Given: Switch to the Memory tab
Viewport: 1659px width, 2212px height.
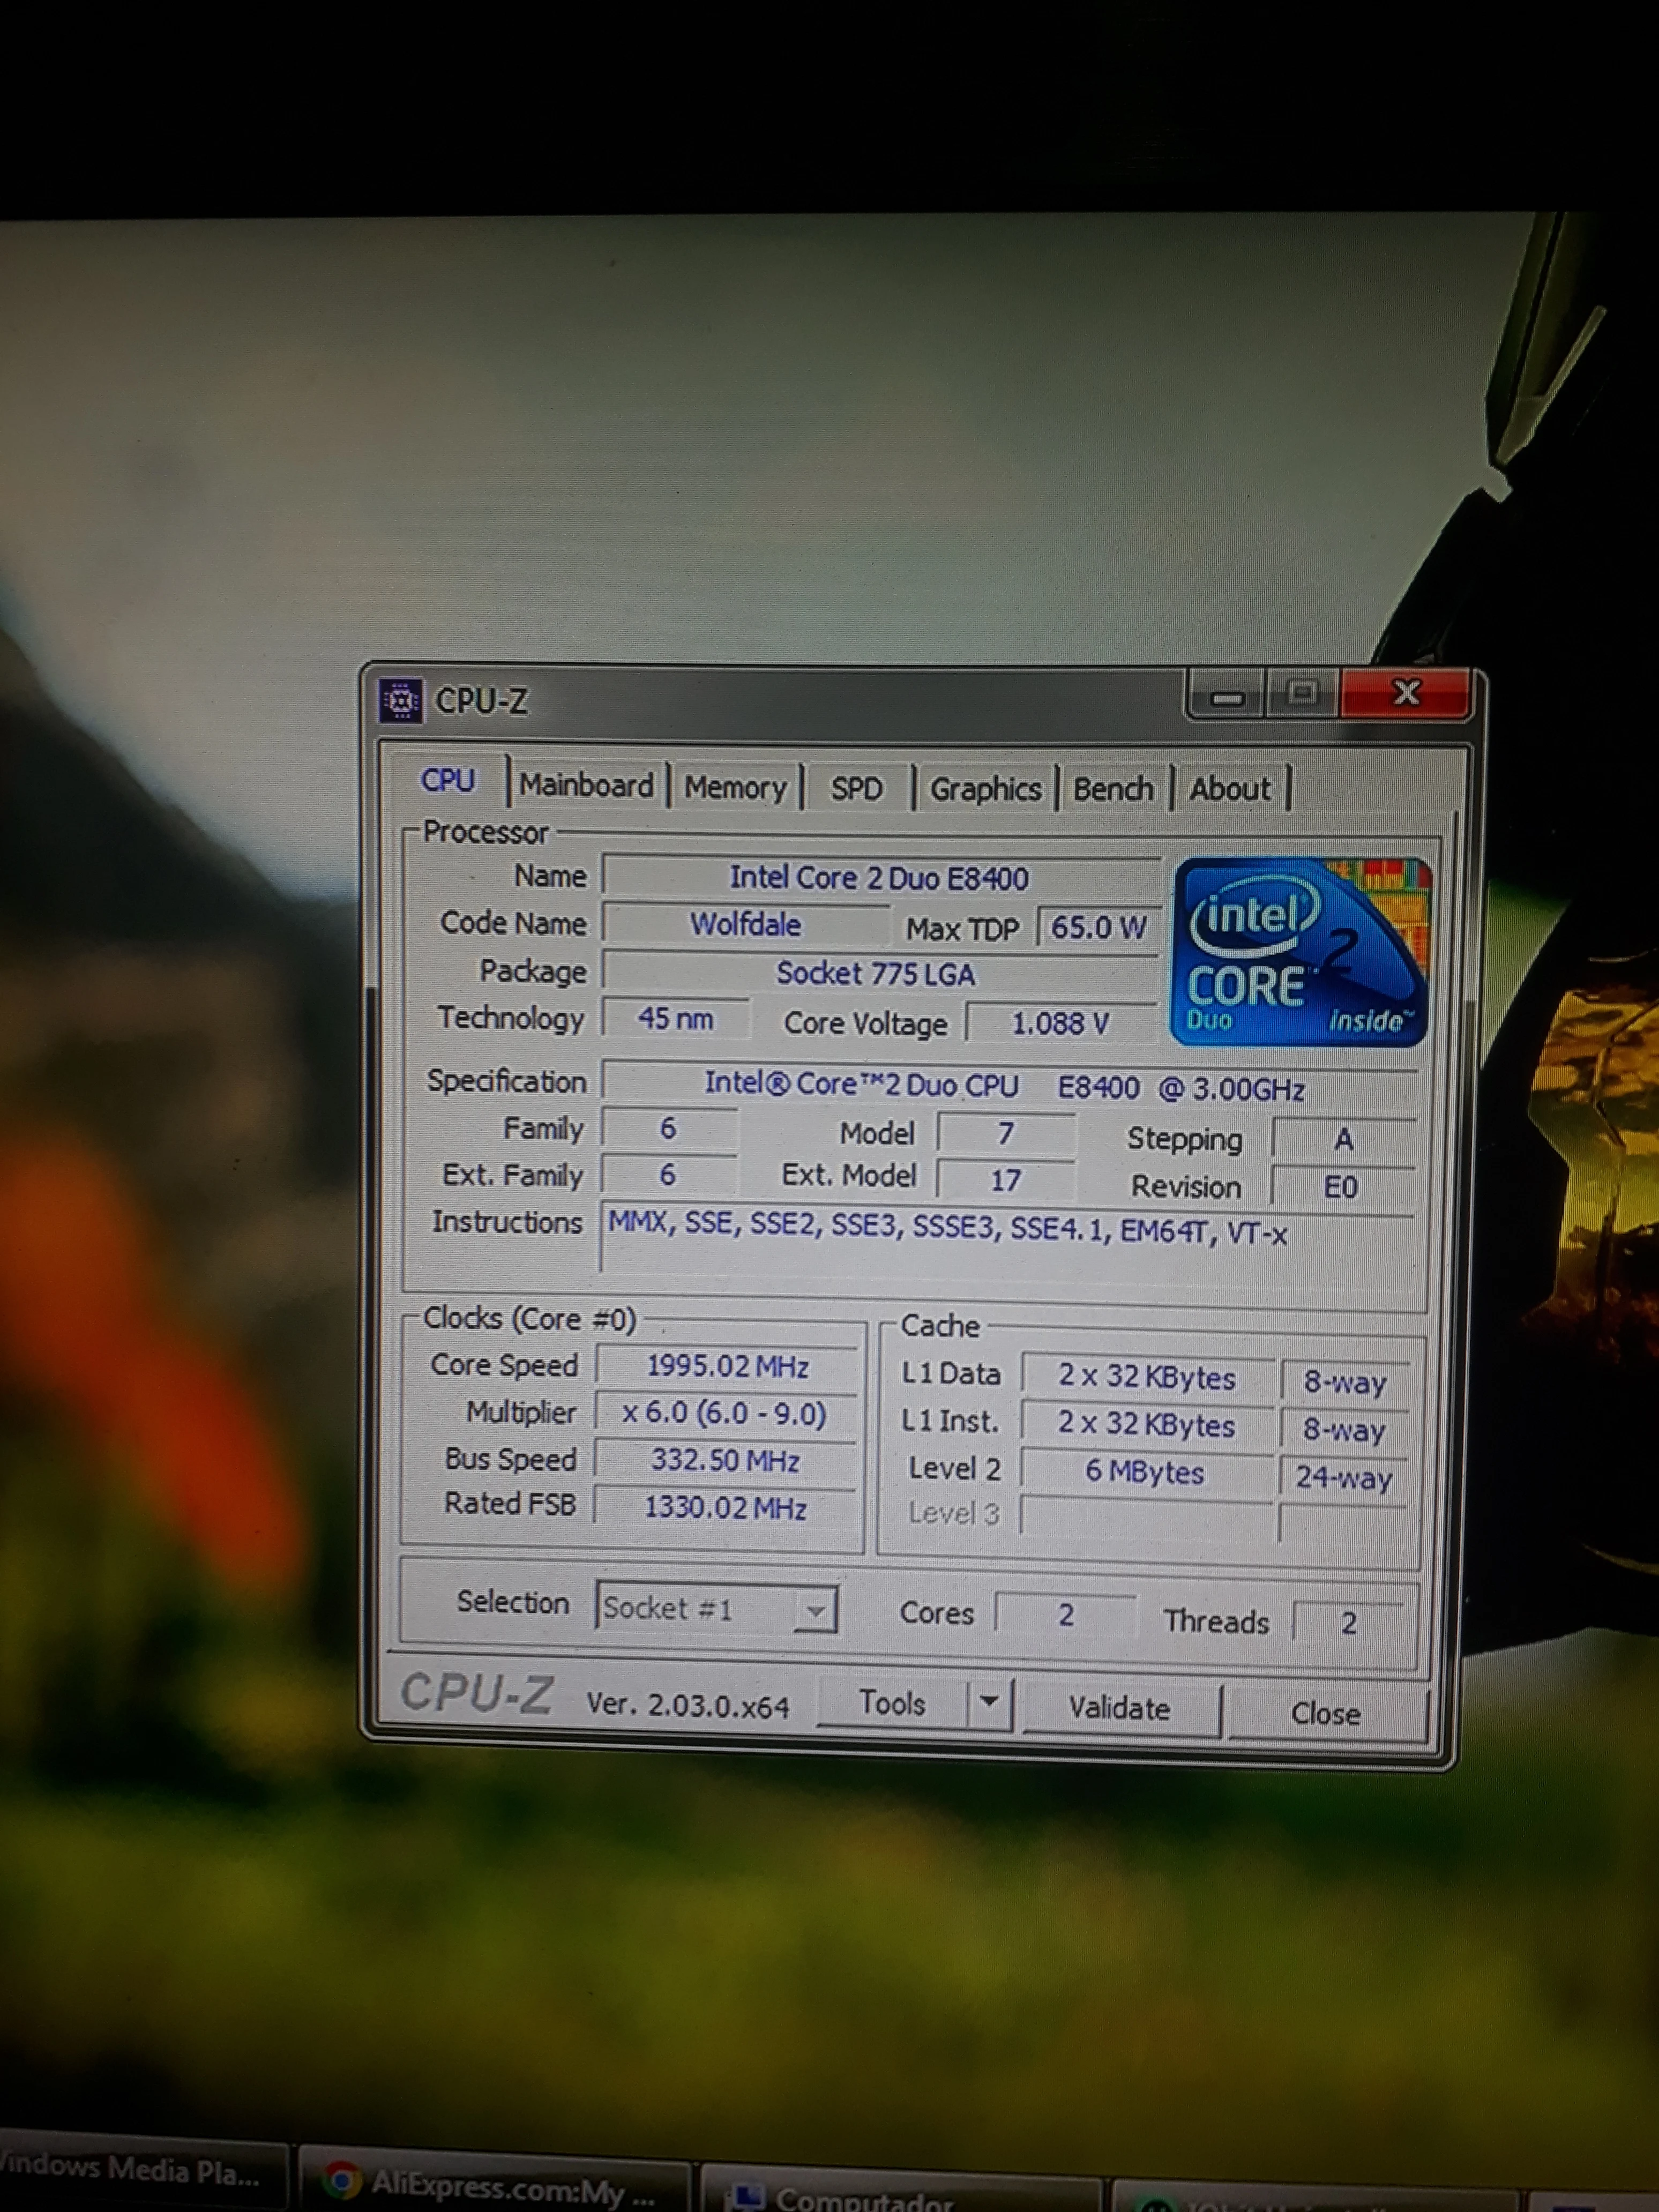Looking at the screenshot, I should 736,788.
